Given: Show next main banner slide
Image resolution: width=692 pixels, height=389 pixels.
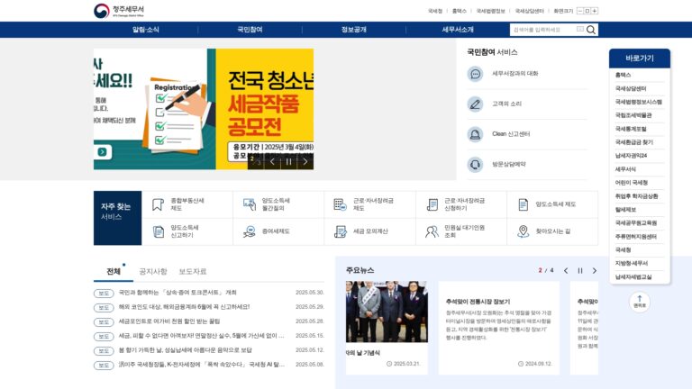Looking at the screenshot, I should tap(305, 162).
